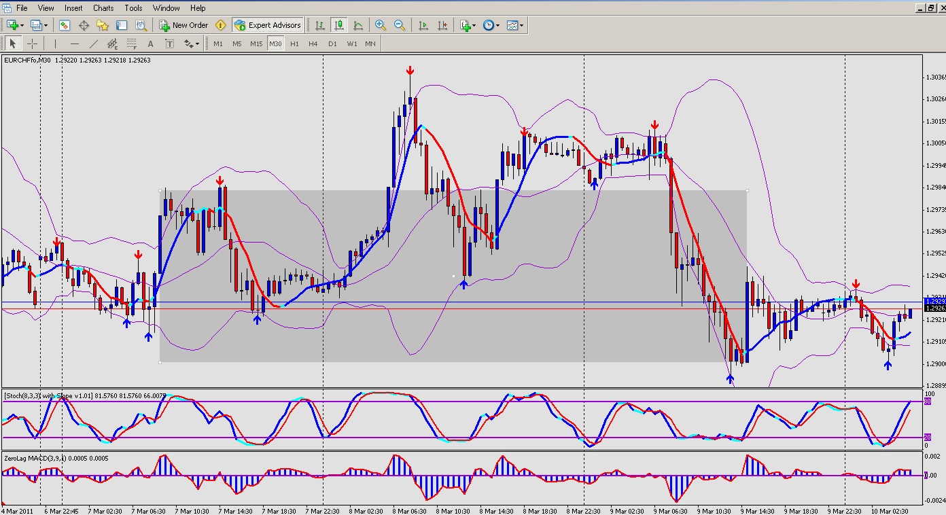Viewport: 946px width, 515px height.
Task: Switch to the MN monthly timeframe
Action: point(370,43)
